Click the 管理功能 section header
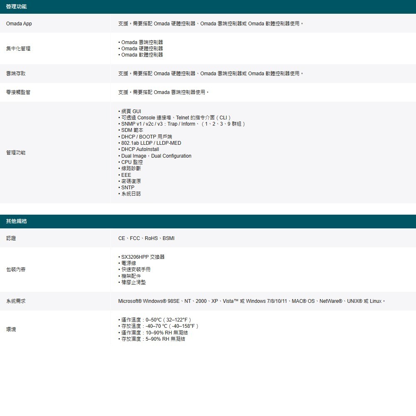This screenshot has height=416, width=416. click(x=17, y=7)
